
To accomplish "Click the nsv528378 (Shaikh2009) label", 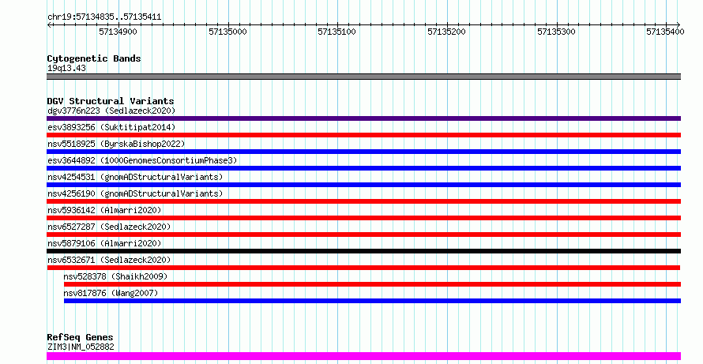I will 115,276.
